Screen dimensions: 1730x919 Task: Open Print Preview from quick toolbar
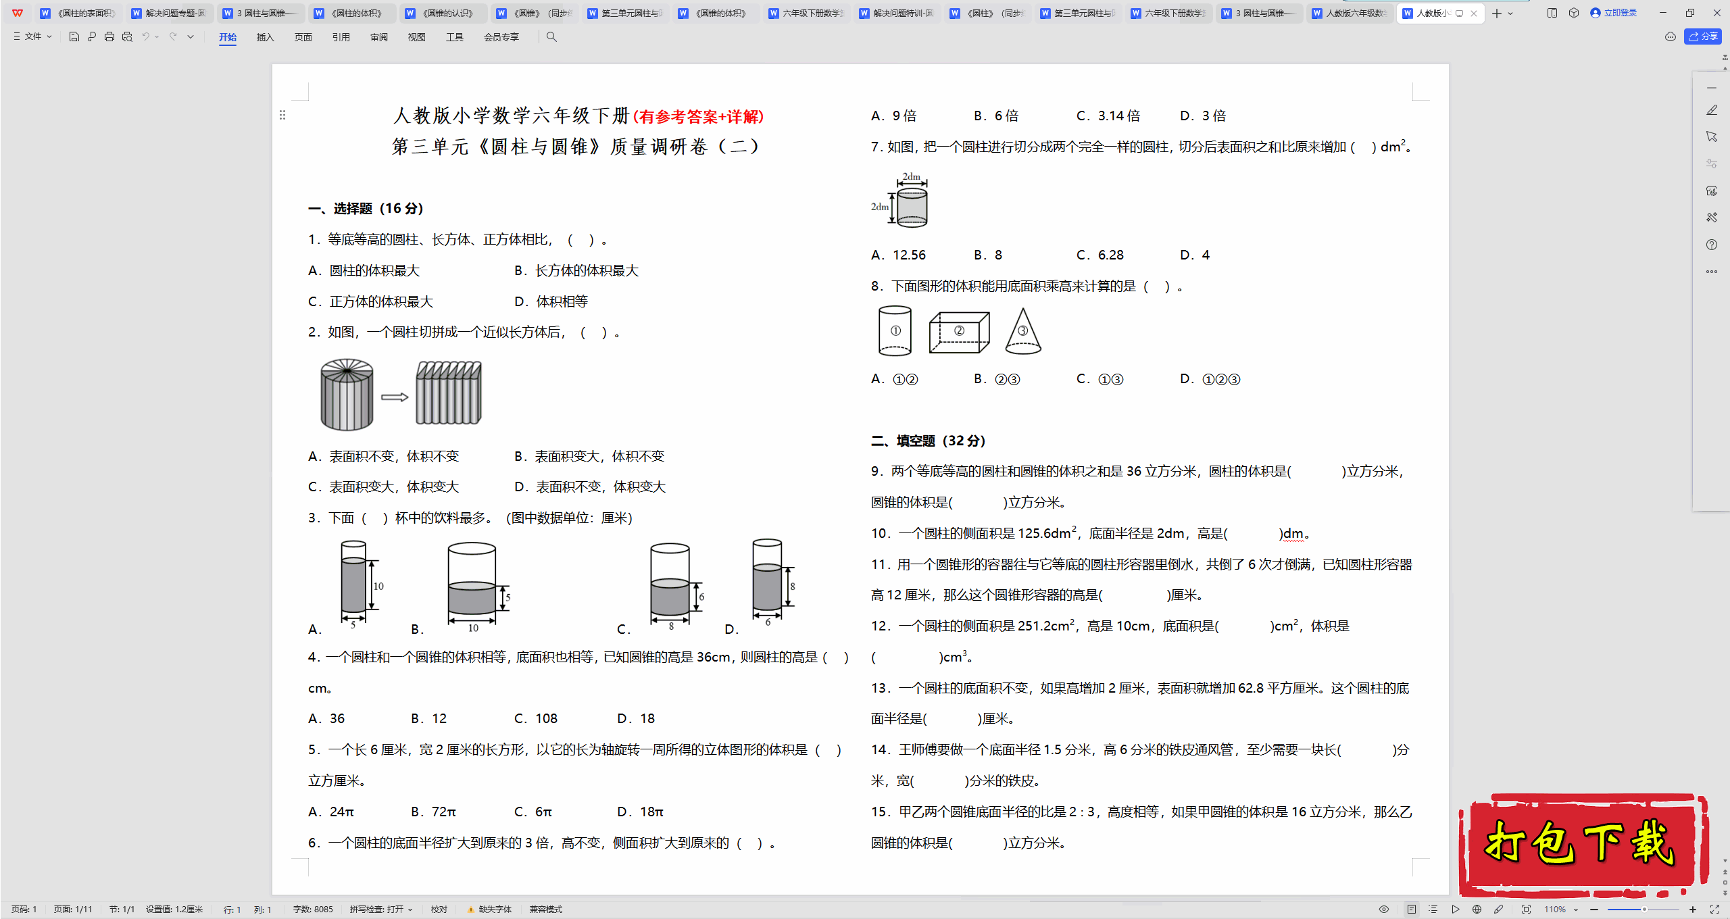tap(127, 37)
